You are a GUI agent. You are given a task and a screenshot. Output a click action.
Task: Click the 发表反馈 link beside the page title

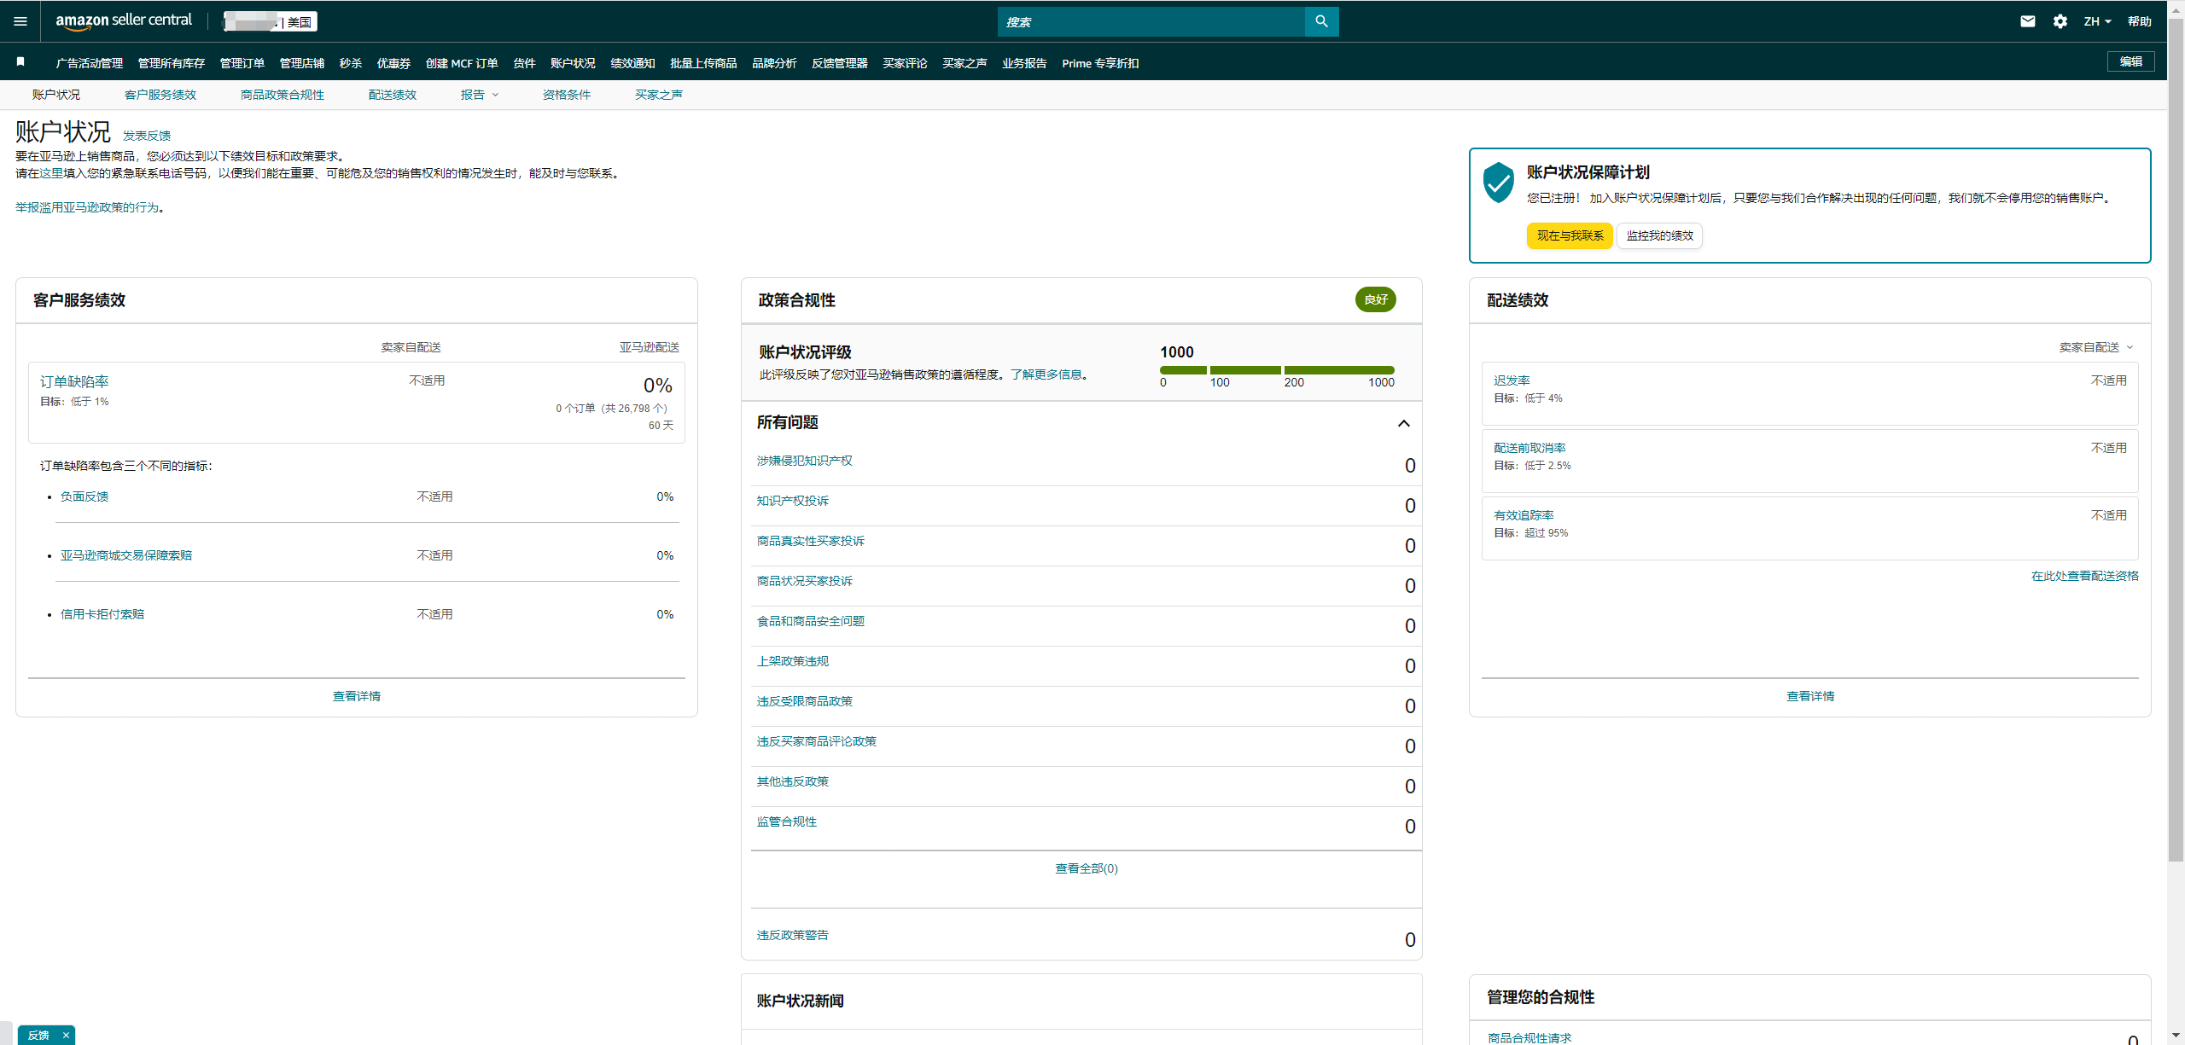147,136
